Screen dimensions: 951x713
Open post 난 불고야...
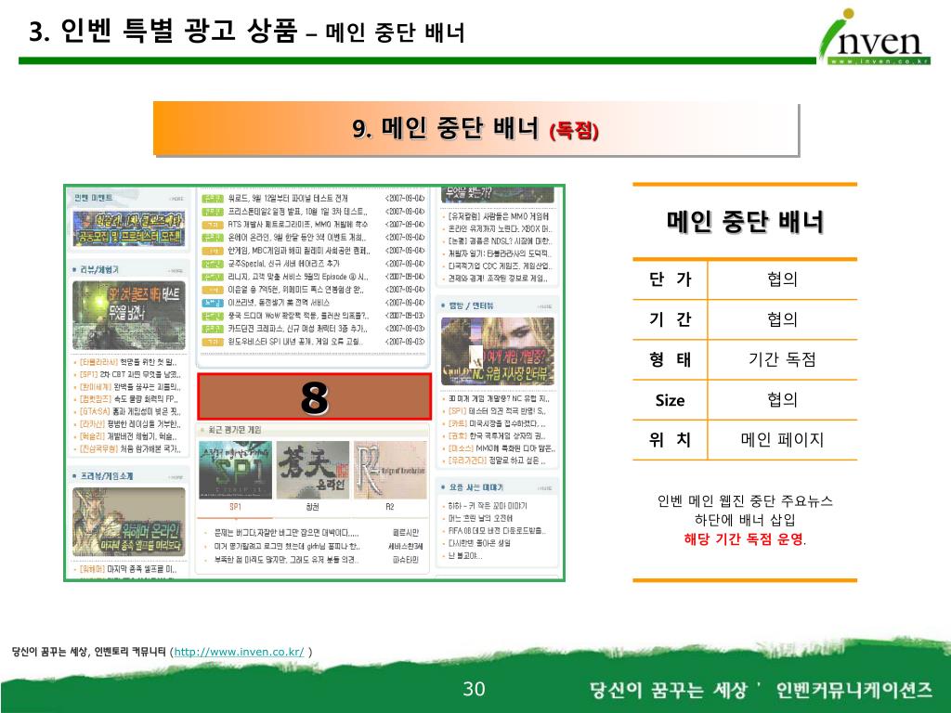[464, 555]
